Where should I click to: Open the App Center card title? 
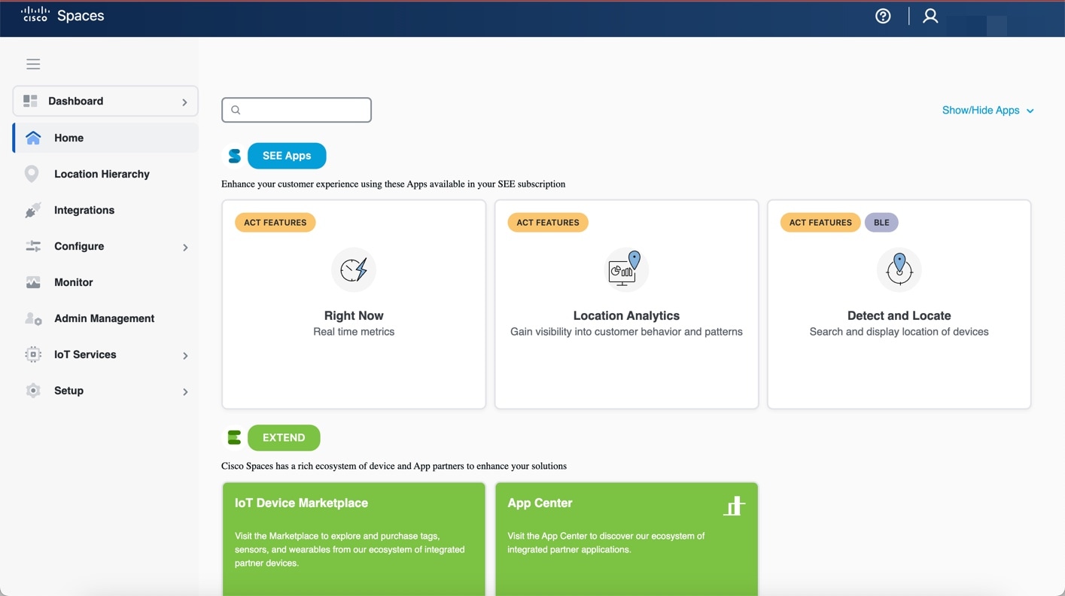click(x=540, y=503)
